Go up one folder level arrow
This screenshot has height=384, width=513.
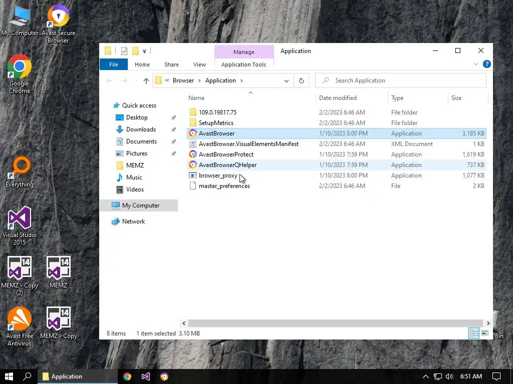[146, 80]
